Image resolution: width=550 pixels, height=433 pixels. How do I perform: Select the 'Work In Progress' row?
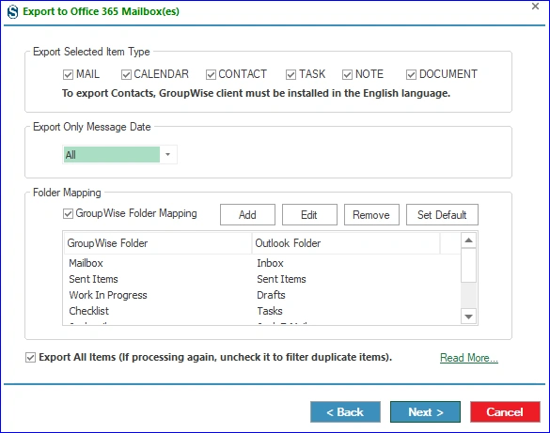[x=261, y=295]
